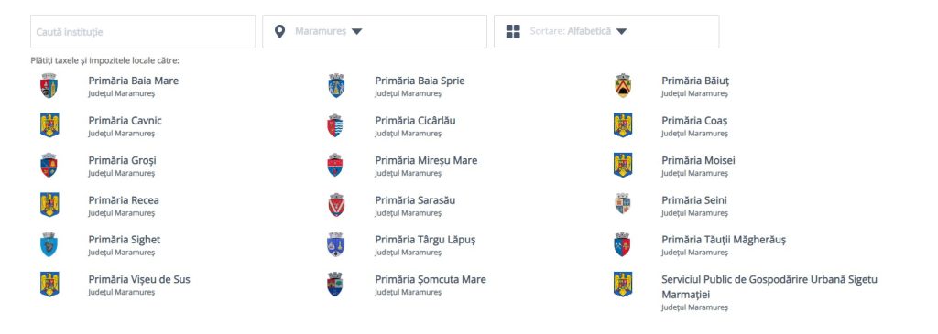This screenshot has width=938, height=334.
Task: Click the Sighet coat of arms icon
Action: pyautogui.click(x=49, y=244)
